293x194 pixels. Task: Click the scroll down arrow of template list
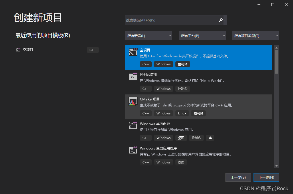277,166
